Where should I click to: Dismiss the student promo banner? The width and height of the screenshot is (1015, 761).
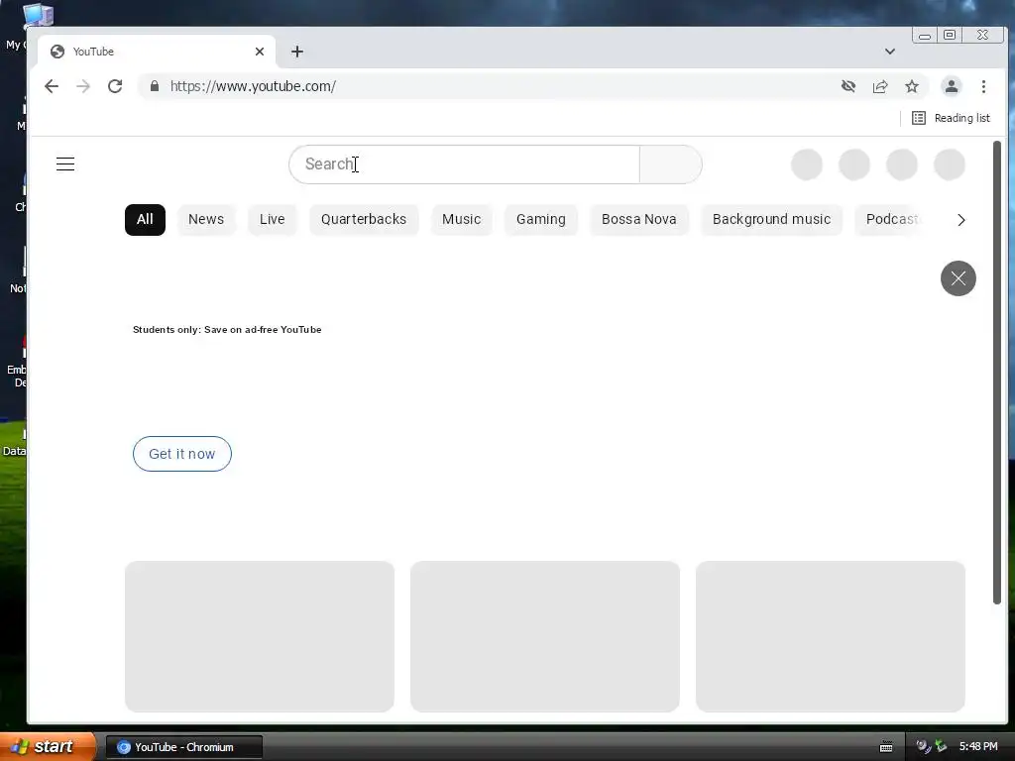[x=959, y=278]
